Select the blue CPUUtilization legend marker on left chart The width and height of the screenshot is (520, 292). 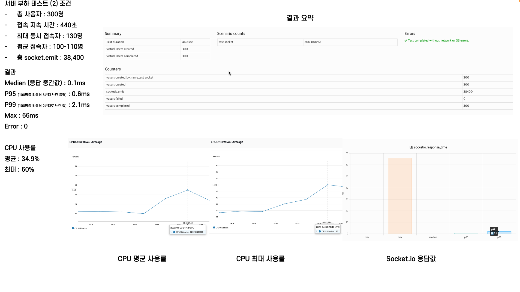coord(73,228)
